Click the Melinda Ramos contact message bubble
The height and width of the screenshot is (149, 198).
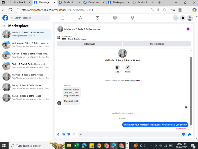(x=72, y=93)
